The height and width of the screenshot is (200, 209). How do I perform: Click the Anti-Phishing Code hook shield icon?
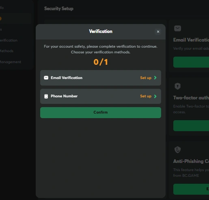pyautogui.click(x=177, y=149)
